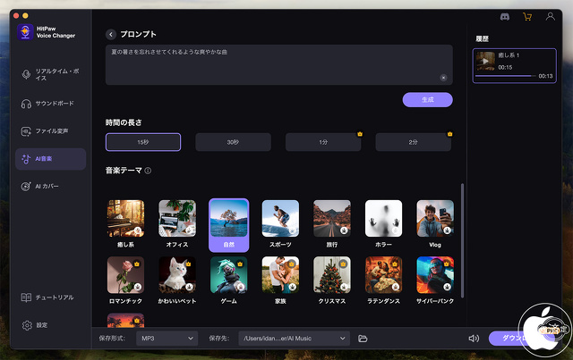Open 設定 settings in the sidebar
Screen dimensions: 573x360
point(51,325)
